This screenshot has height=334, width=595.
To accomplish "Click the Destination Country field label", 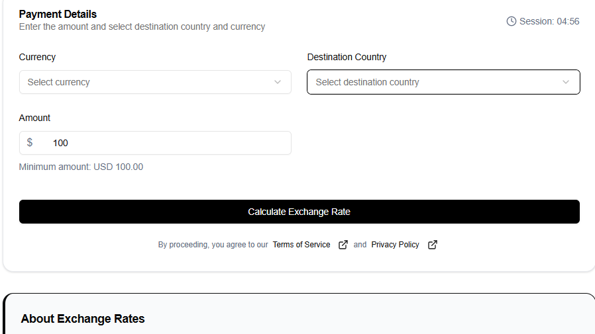I will [347, 57].
